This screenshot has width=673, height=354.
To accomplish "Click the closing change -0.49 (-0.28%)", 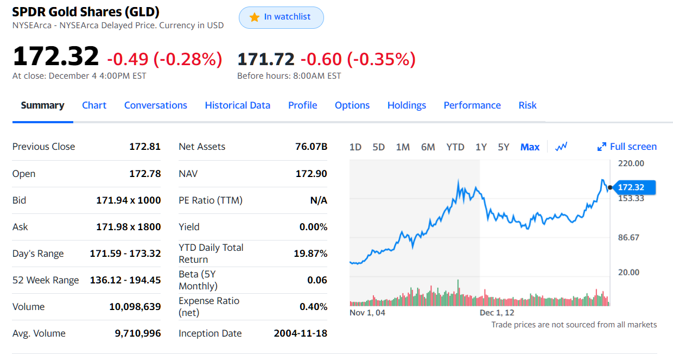I will pyautogui.click(x=164, y=59).
